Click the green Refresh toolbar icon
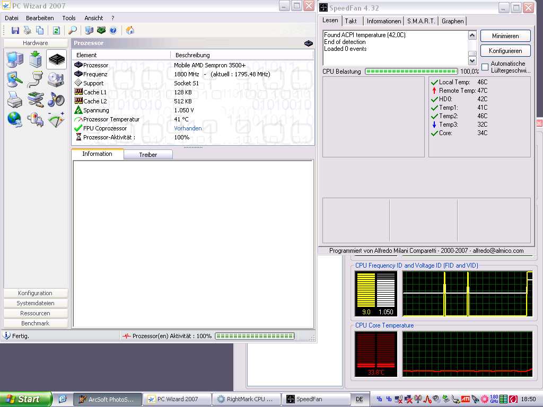 (56, 30)
